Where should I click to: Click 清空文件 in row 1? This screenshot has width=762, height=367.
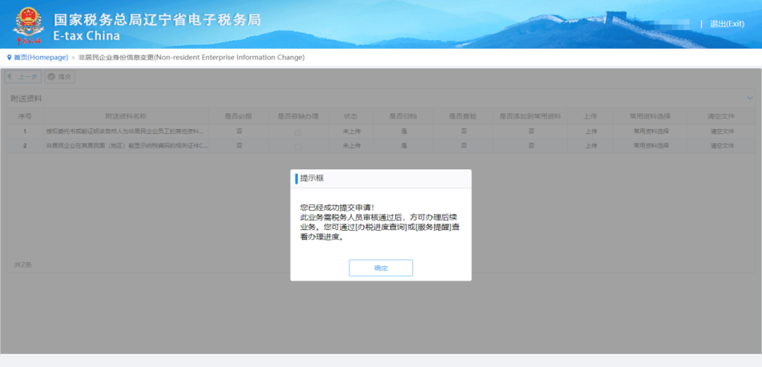(x=722, y=132)
